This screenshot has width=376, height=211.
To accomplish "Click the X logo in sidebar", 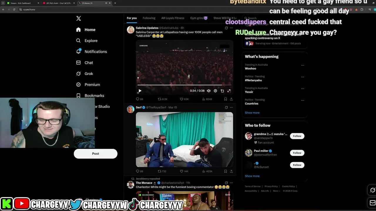I will point(78,18).
